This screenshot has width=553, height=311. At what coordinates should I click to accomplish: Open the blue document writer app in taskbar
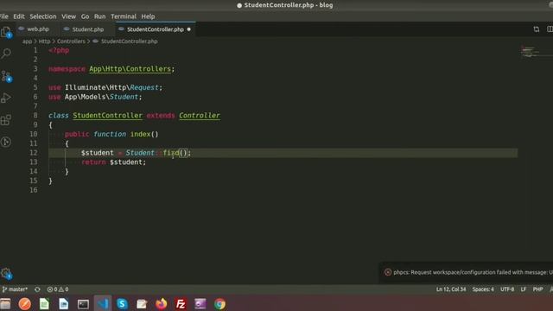point(63,303)
